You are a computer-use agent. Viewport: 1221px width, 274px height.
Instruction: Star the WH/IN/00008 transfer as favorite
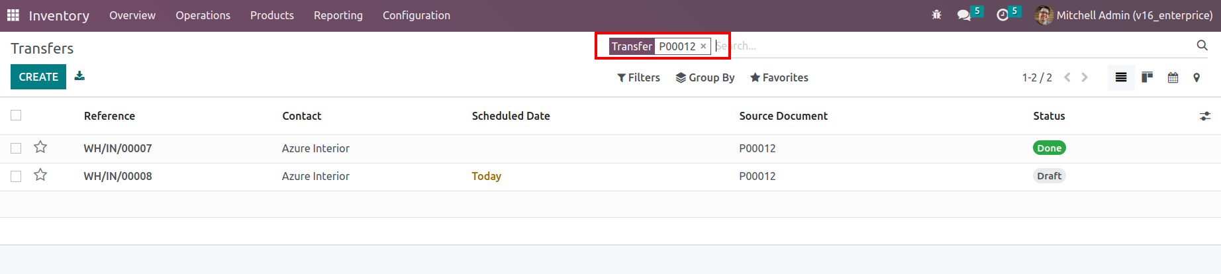coord(40,175)
